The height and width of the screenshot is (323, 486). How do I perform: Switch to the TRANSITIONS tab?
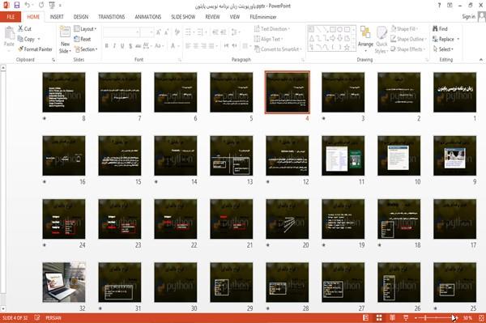pos(112,17)
